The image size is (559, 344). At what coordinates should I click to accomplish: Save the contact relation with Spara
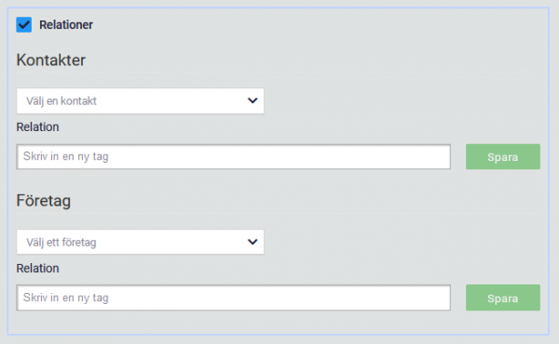(x=503, y=157)
